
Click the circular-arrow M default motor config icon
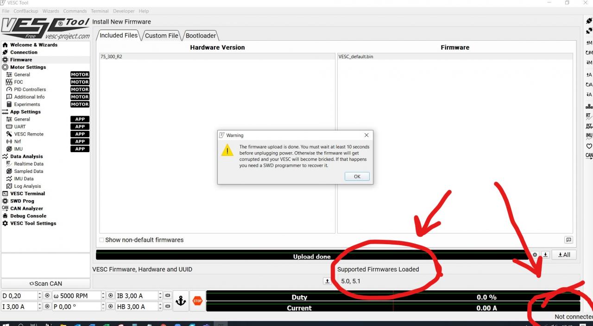(x=589, y=53)
